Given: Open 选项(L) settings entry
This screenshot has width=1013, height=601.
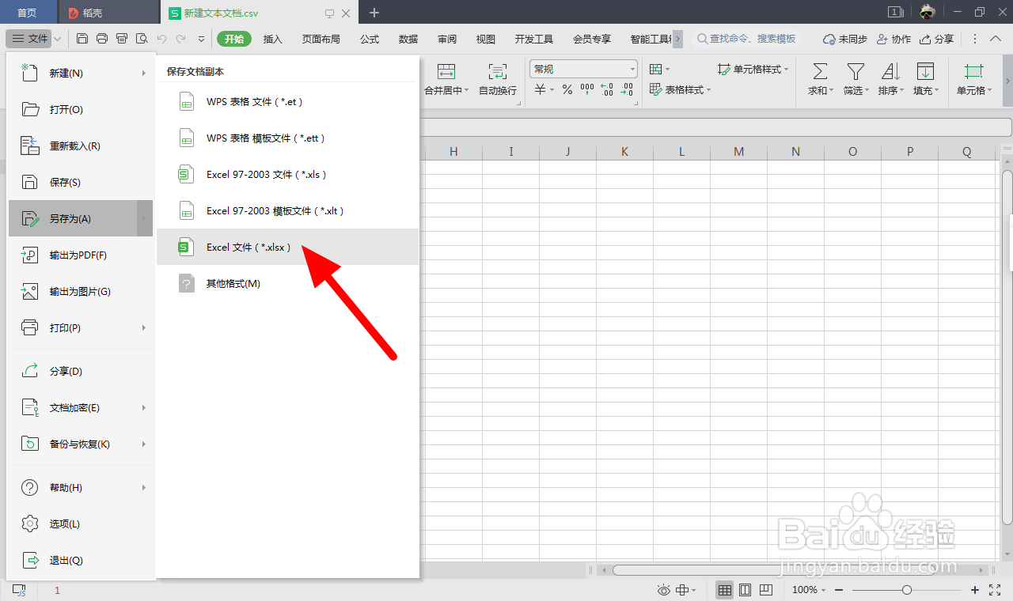Looking at the screenshot, I should point(80,524).
